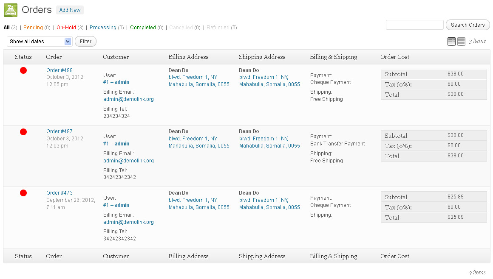493x279 pixels.
Task: Click admin@demolink.org email in Order #497
Action: (128, 161)
